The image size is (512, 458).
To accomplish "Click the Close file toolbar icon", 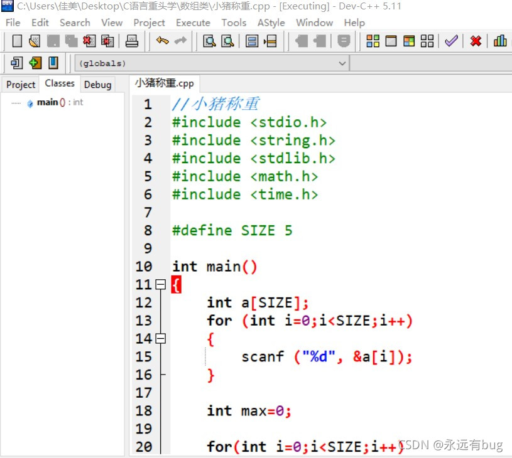I will (89, 41).
